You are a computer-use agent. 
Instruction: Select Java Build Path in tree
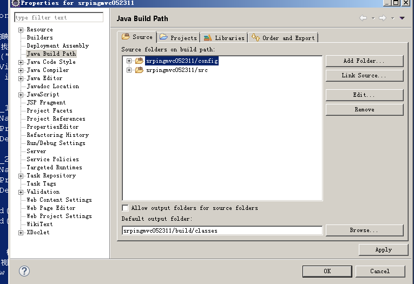coord(51,54)
